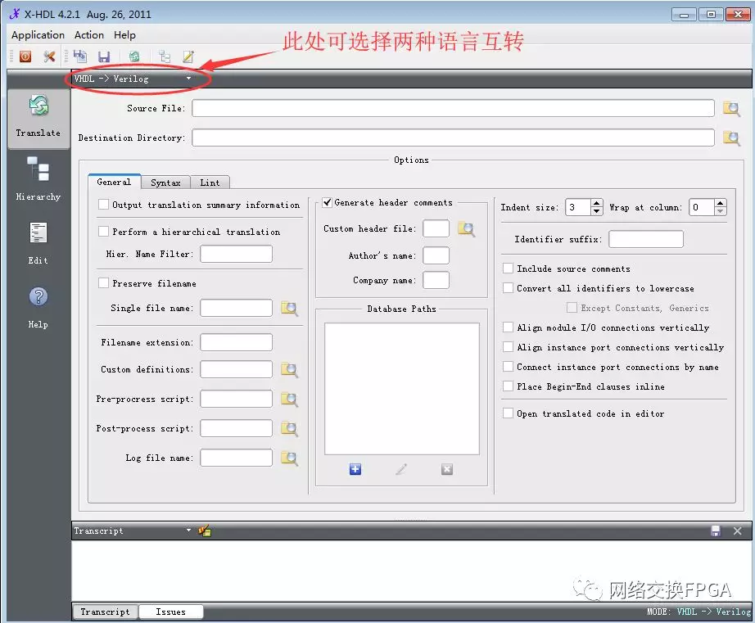Screen dimensions: 755x623
Task: Toggle the Except Constants, Generics checkbox
Action: click(x=572, y=308)
